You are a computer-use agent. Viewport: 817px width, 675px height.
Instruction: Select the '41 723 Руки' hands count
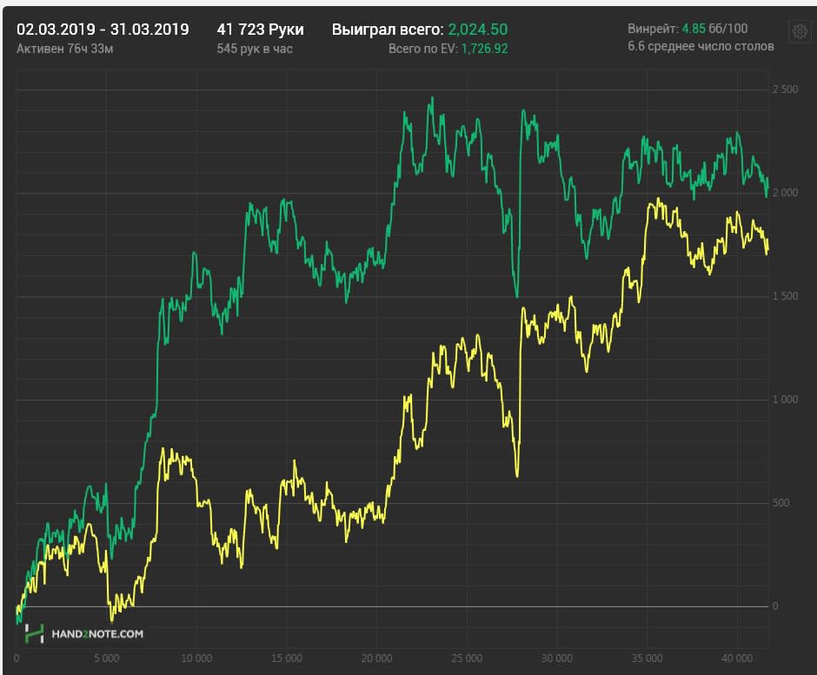click(260, 30)
